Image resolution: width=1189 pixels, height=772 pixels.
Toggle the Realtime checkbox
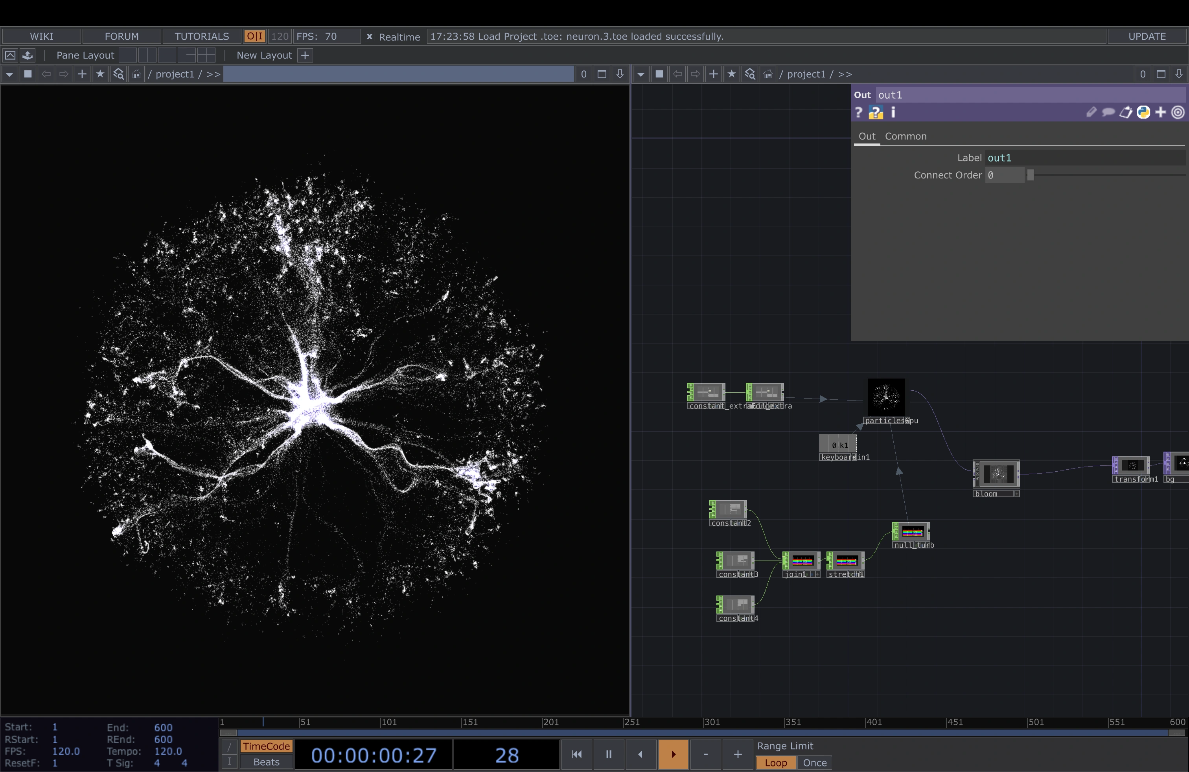(369, 37)
